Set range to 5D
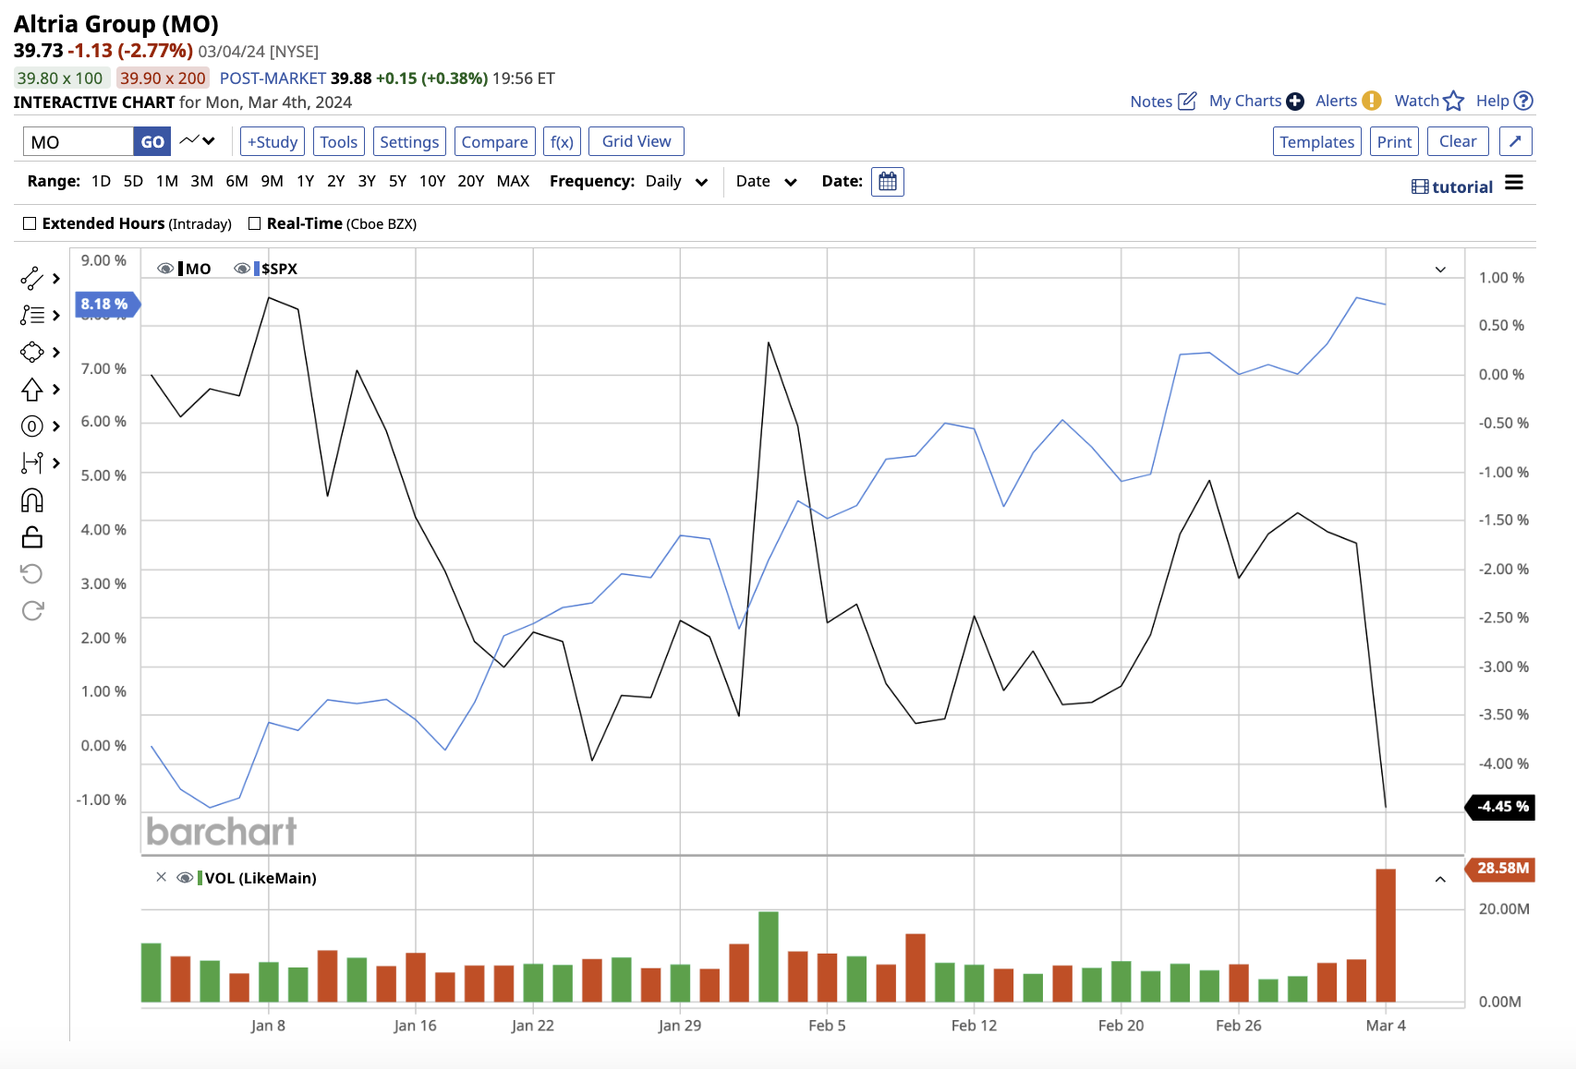The width and height of the screenshot is (1576, 1069). (133, 181)
